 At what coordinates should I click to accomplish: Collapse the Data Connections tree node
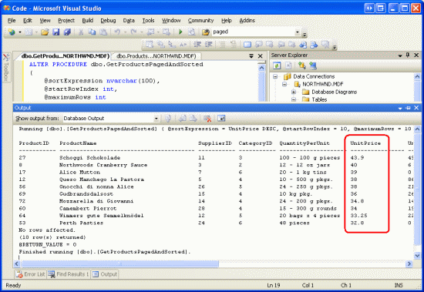click(x=275, y=76)
